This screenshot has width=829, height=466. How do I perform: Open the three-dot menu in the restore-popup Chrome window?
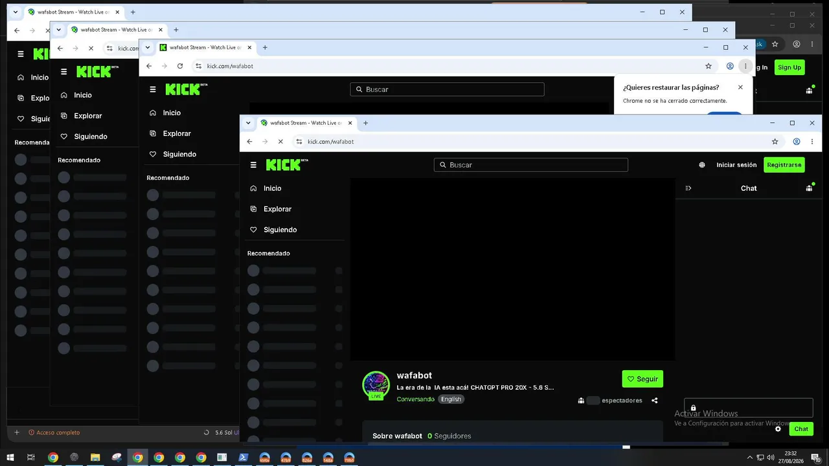coord(745,66)
